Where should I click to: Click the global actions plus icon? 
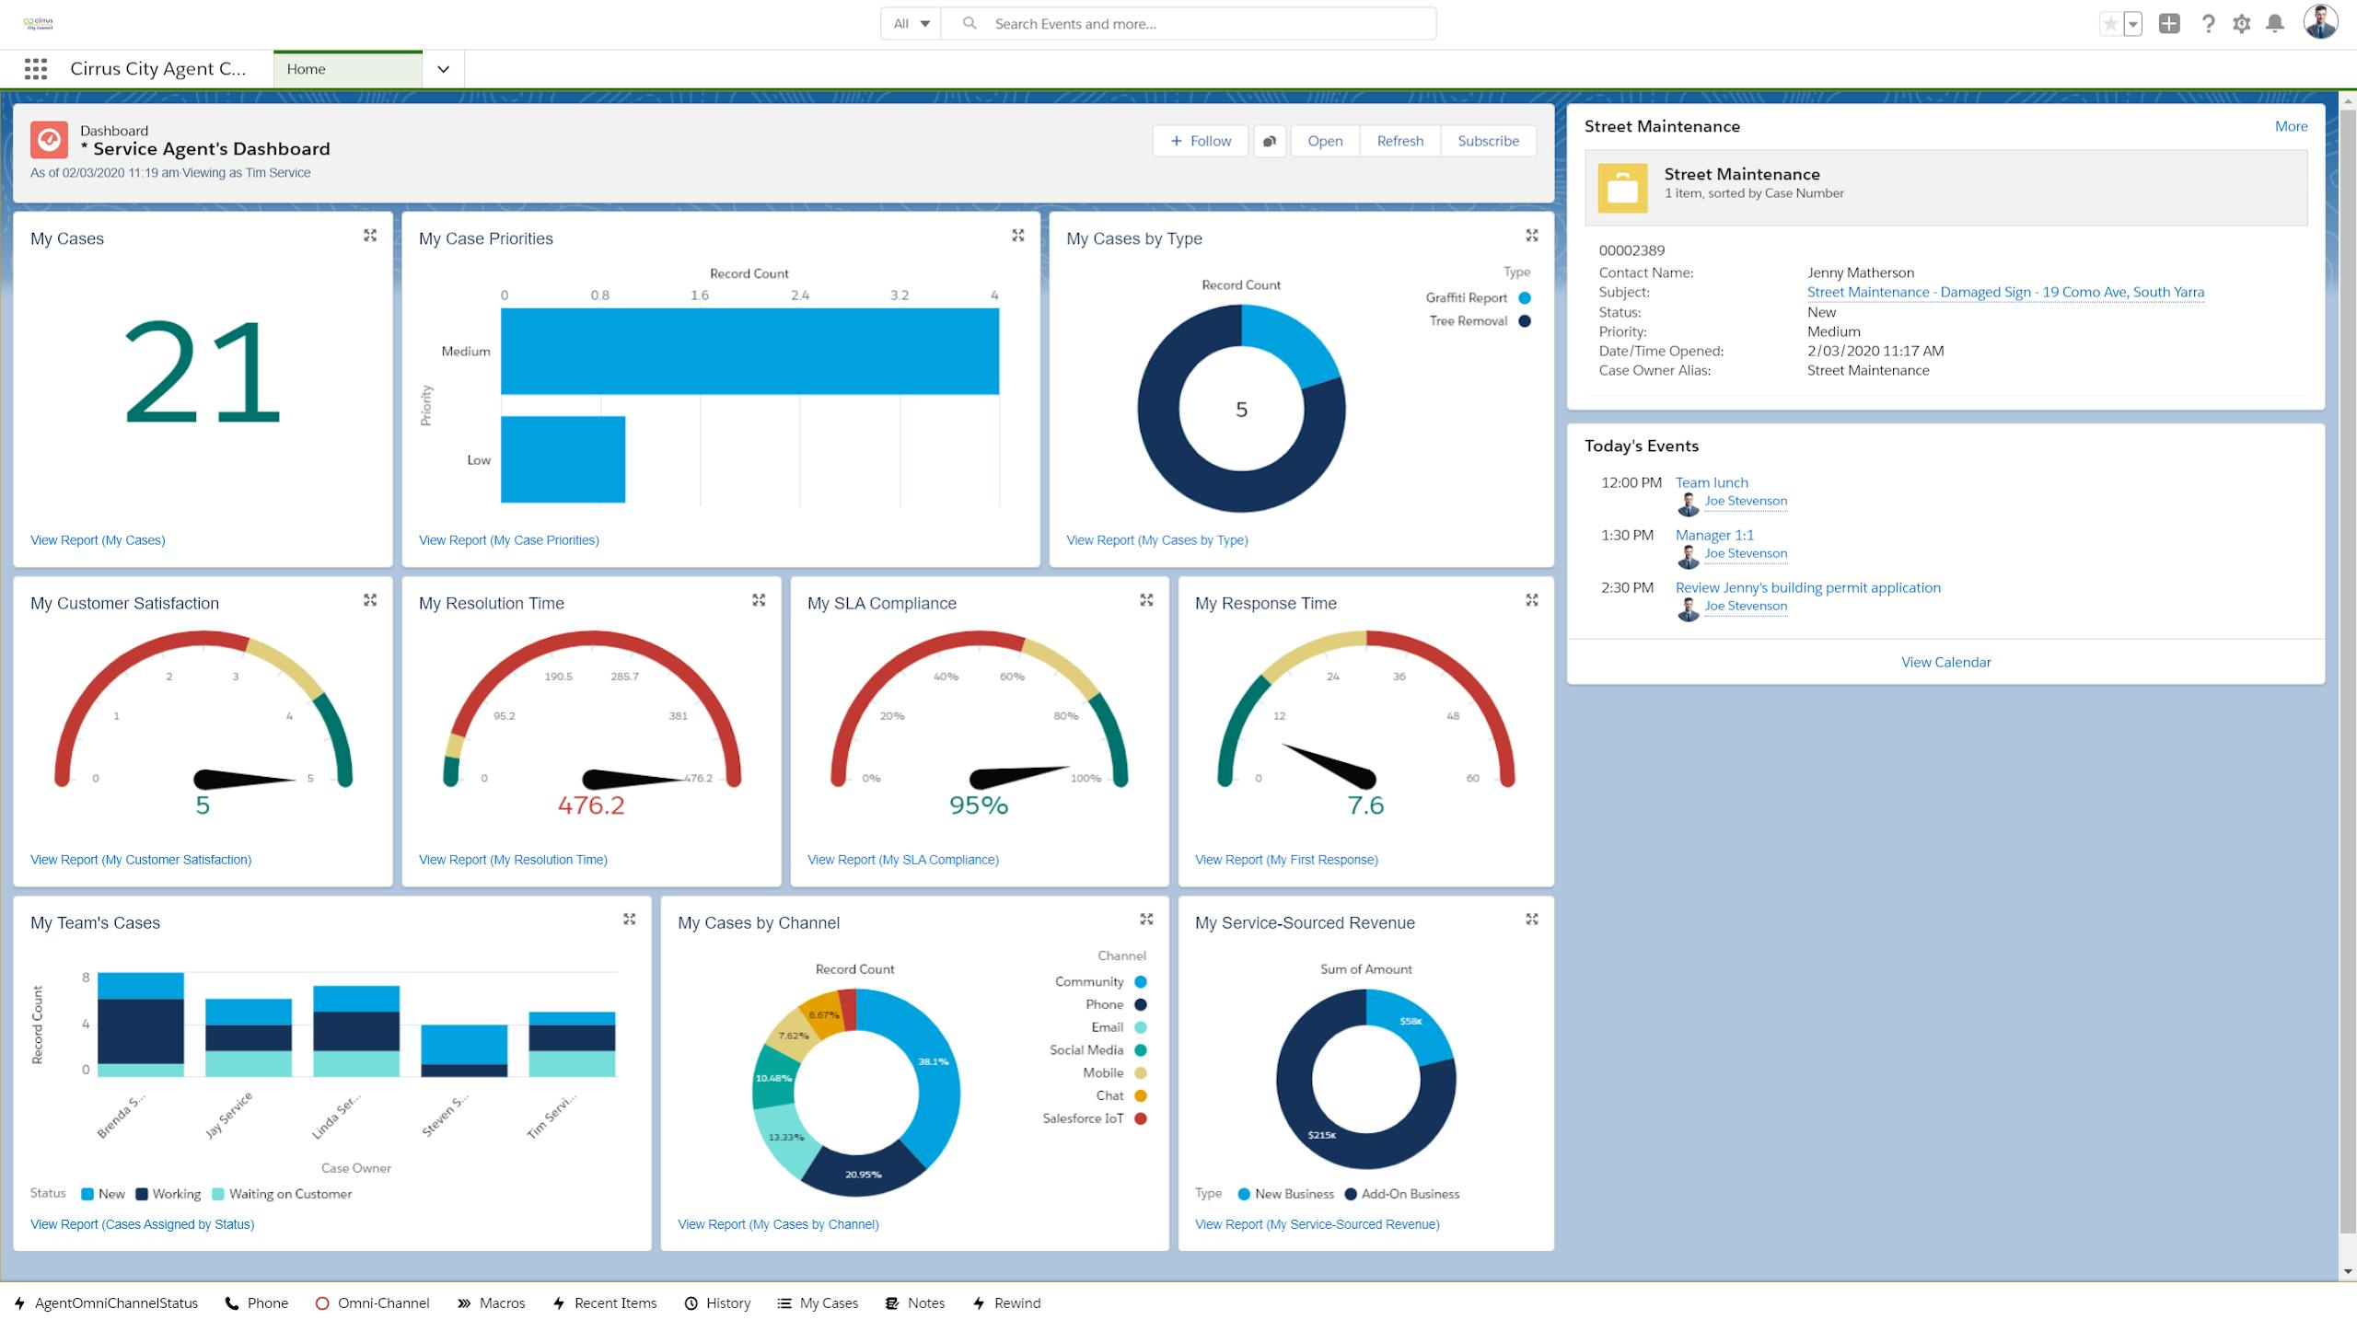[2169, 24]
